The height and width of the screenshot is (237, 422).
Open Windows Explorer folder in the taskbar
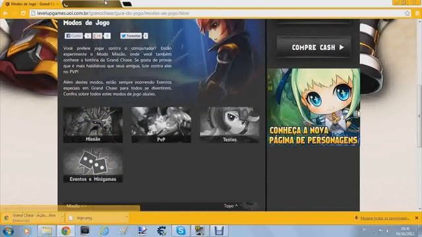point(47,231)
